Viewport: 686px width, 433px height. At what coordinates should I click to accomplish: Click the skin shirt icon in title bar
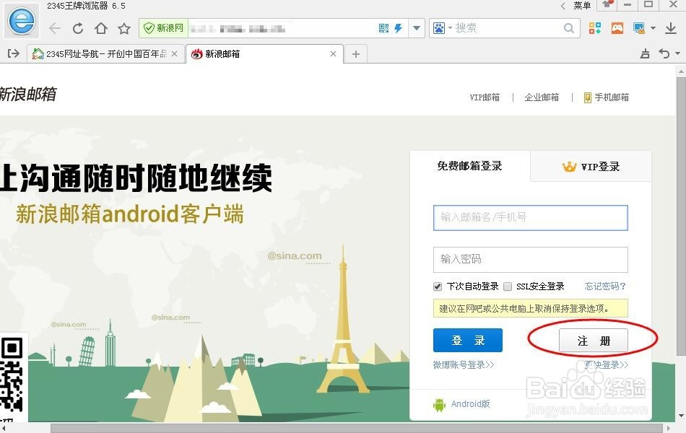pyautogui.click(x=607, y=4)
